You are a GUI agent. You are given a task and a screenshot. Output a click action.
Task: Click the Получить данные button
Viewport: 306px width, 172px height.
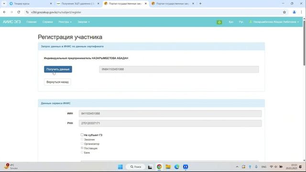point(58,69)
